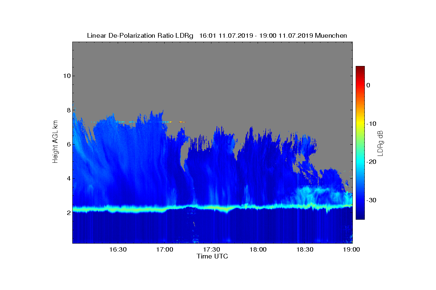Click the '0' colorbar tick label
Image resolution: width=436 pixels, height=290 pixels.
(368, 85)
